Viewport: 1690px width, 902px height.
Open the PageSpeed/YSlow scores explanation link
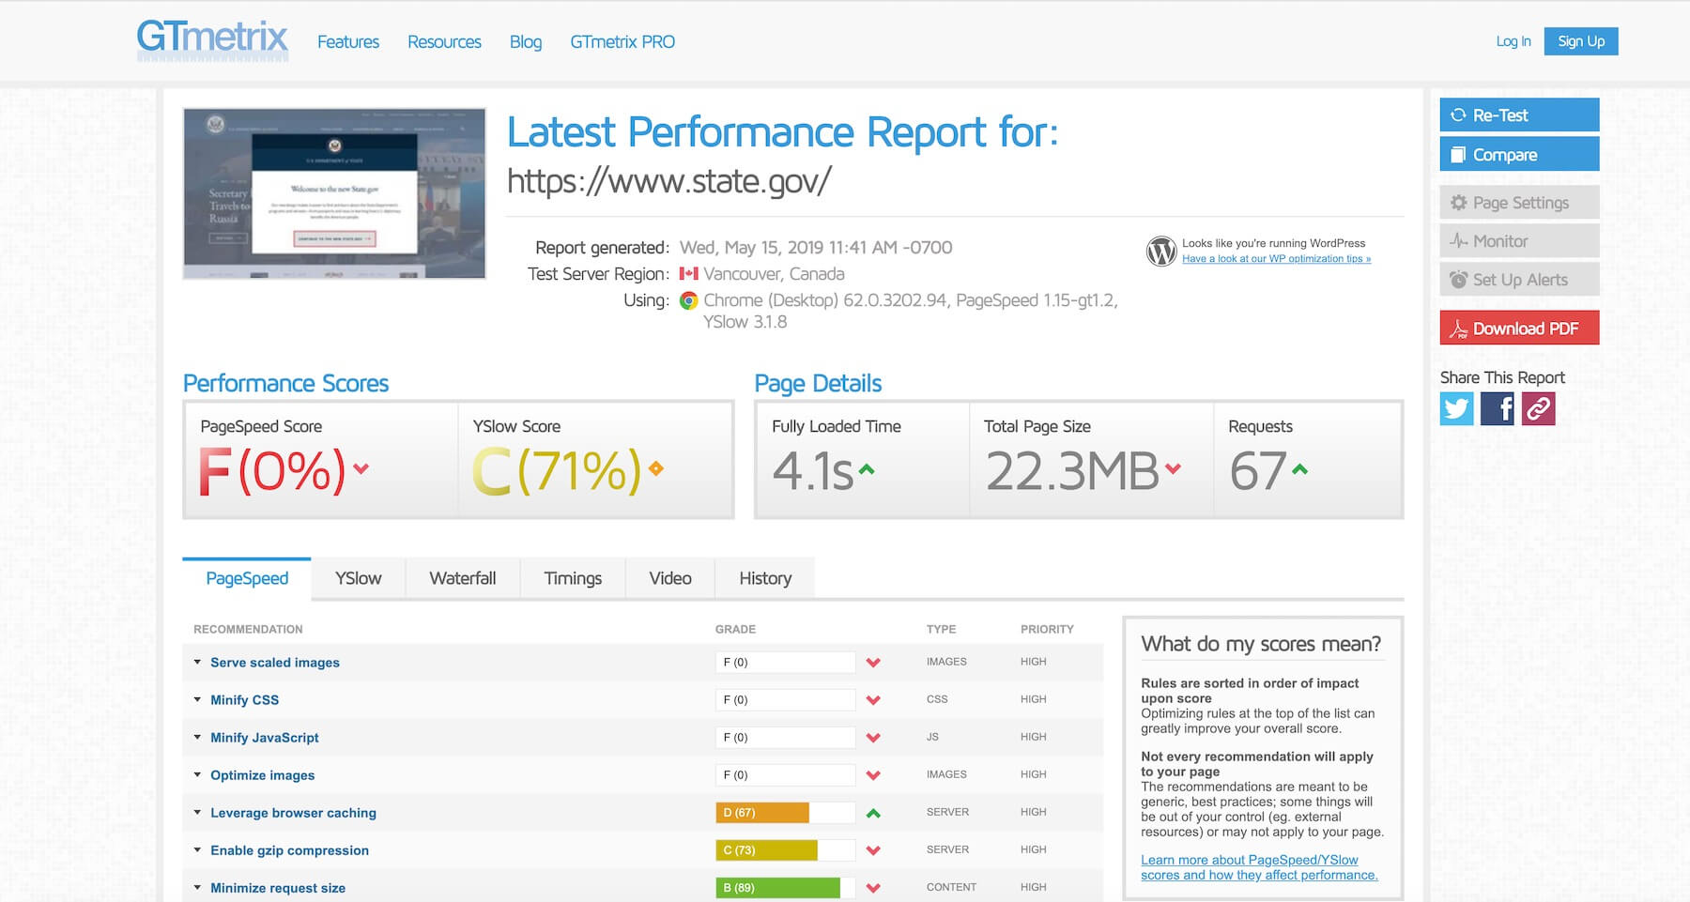pyautogui.click(x=1259, y=867)
